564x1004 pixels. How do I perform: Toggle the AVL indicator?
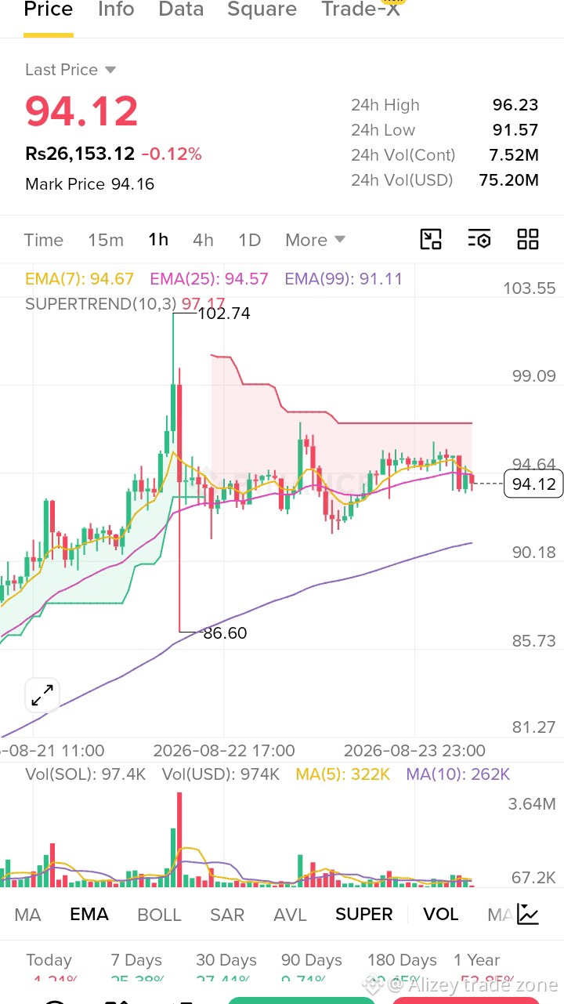[x=290, y=915]
